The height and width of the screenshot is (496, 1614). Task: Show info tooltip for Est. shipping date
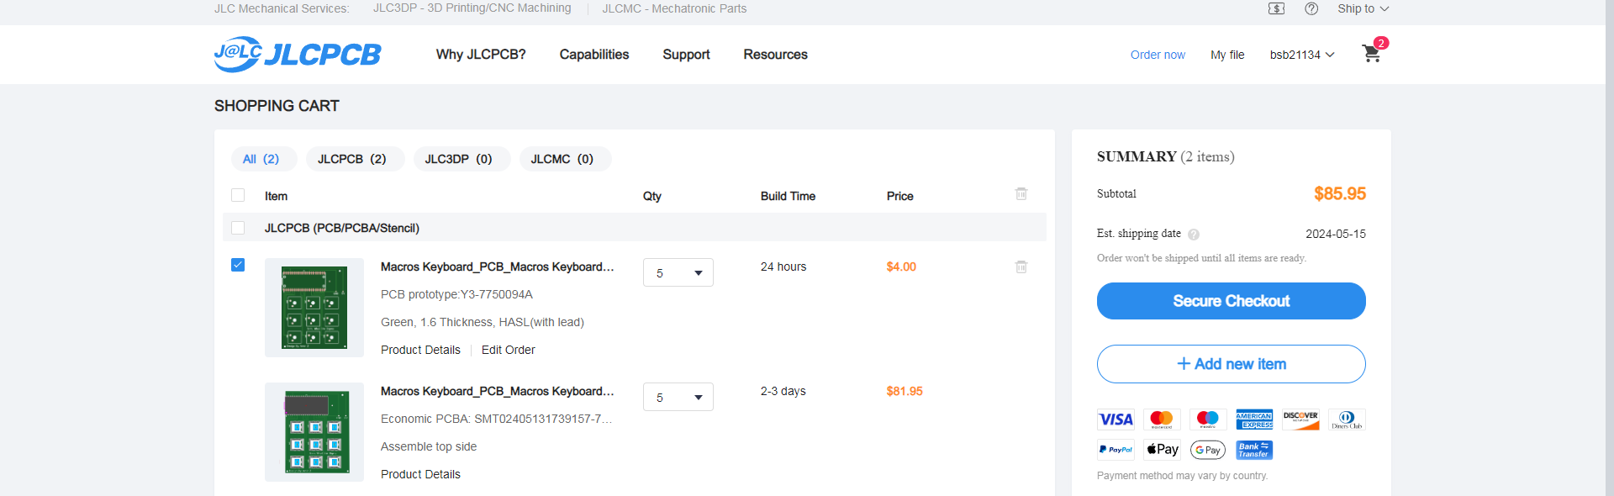(x=1194, y=235)
